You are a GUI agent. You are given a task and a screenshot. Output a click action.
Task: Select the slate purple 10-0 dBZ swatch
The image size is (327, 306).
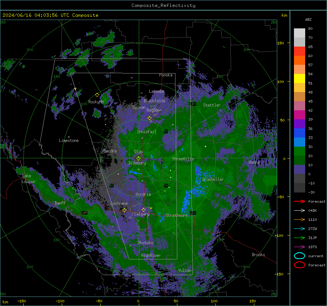pyautogui.click(x=299, y=170)
